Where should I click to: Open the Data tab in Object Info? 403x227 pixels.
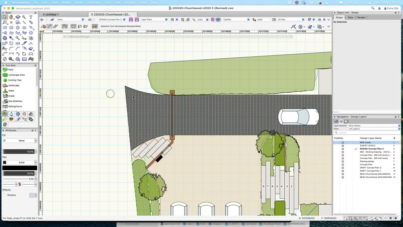point(350,17)
